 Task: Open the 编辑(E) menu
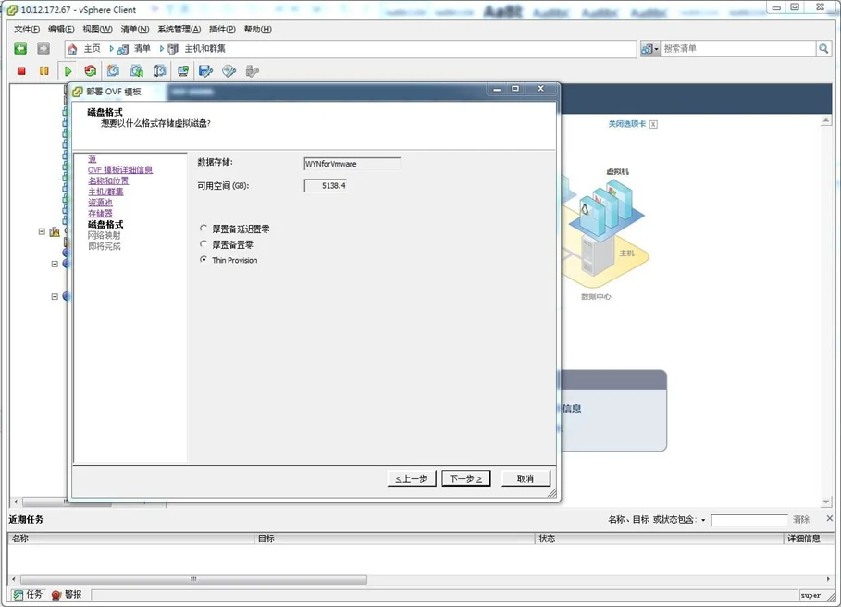(61, 29)
